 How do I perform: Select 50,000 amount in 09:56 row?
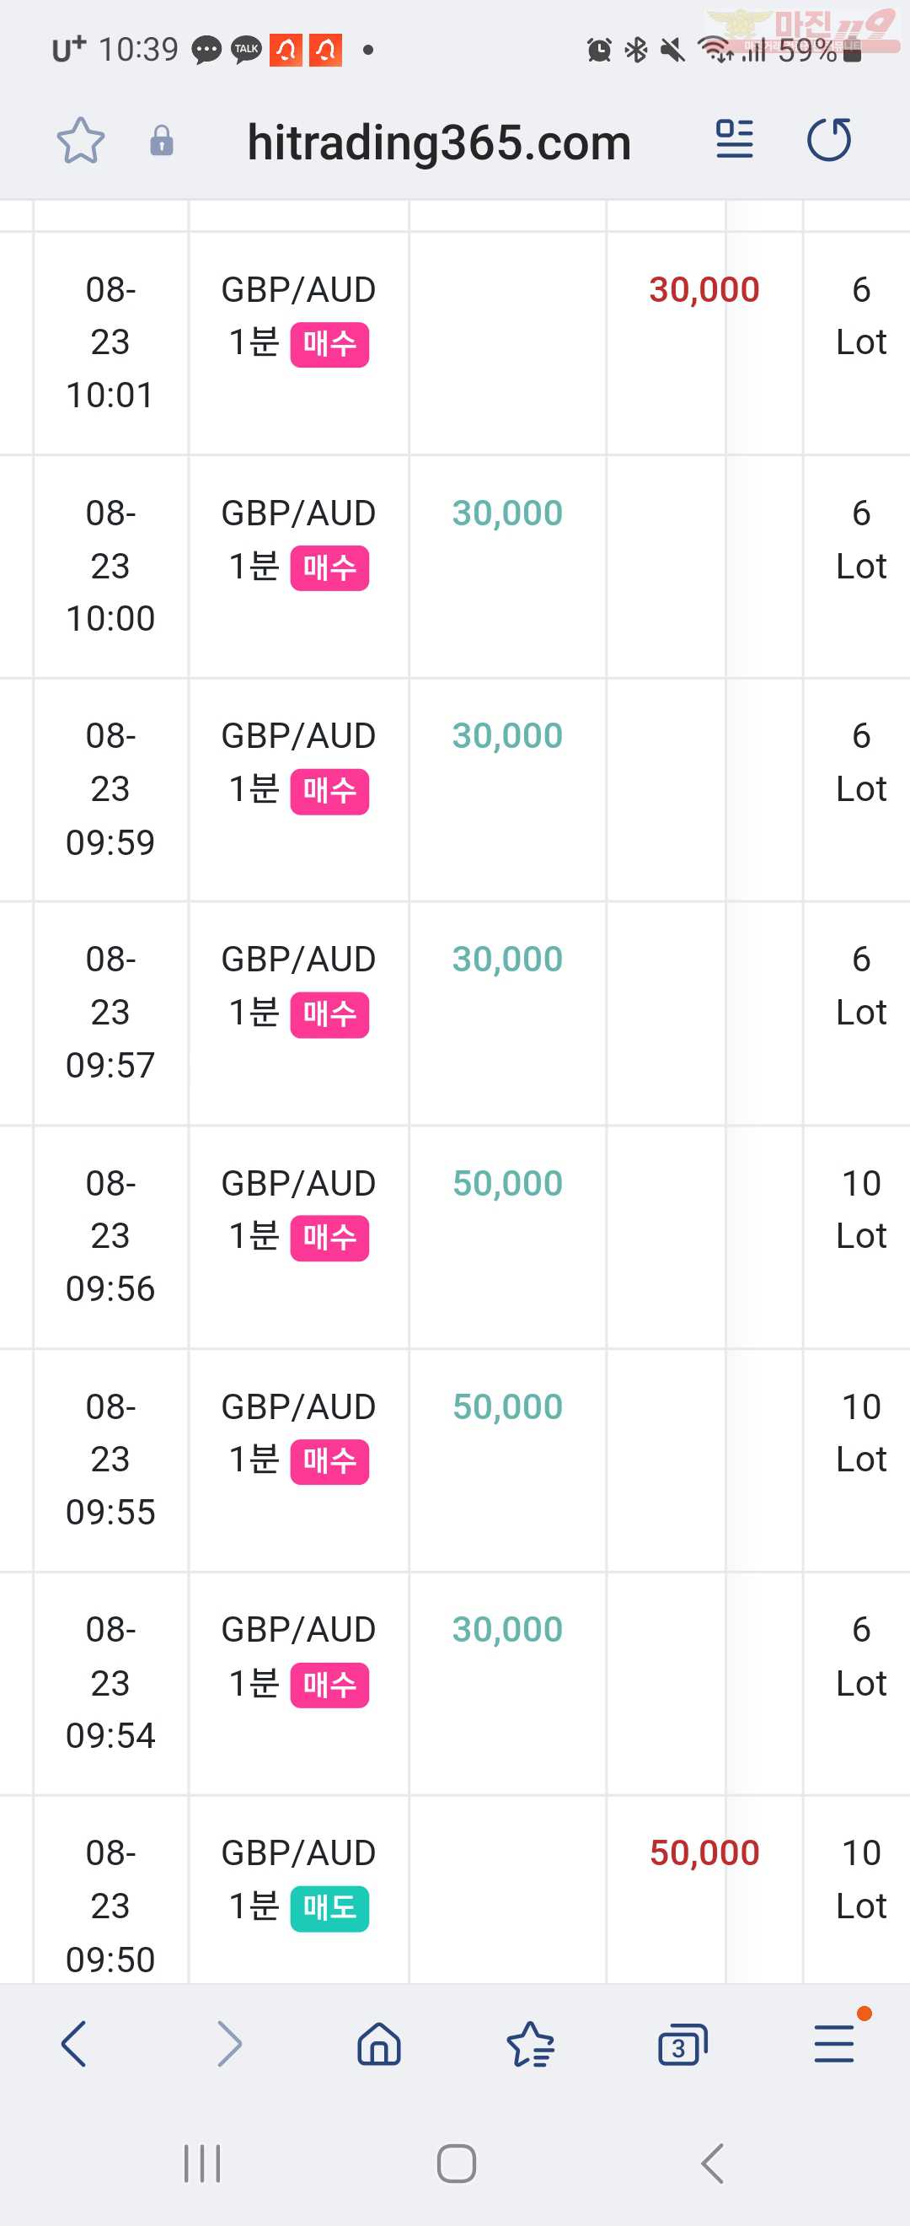click(x=508, y=1183)
